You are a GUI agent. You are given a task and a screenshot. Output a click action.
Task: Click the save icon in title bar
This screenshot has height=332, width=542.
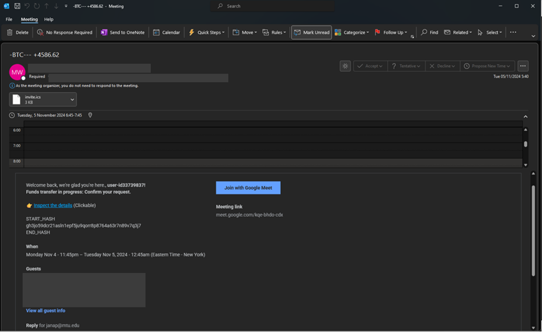[17, 6]
